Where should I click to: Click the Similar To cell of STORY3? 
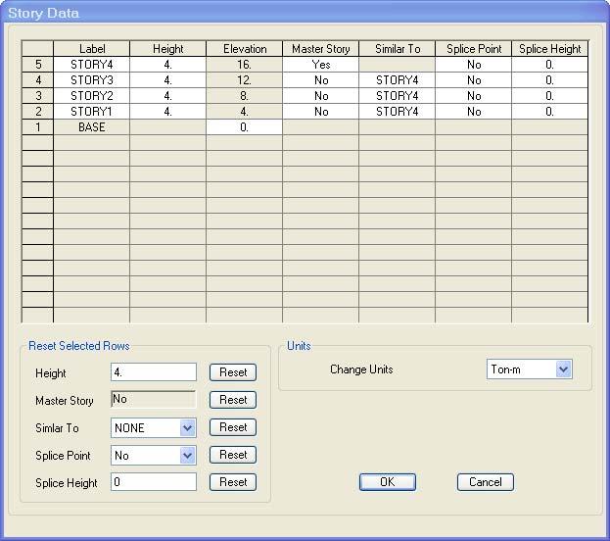pos(397,80)
